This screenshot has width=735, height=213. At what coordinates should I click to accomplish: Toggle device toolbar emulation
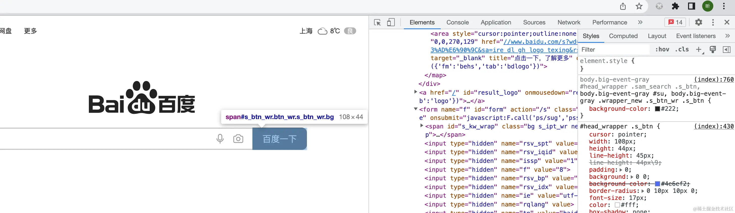(x=391, y=22)
